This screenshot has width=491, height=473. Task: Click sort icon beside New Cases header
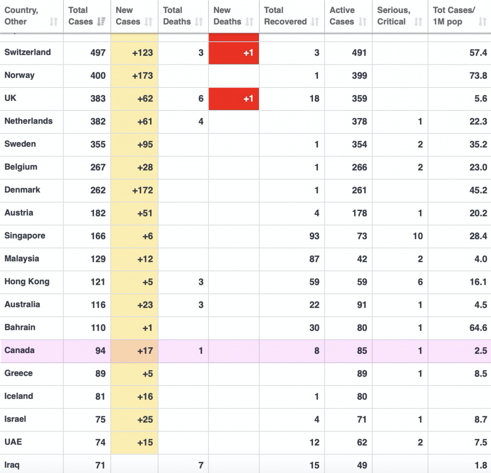149,22
